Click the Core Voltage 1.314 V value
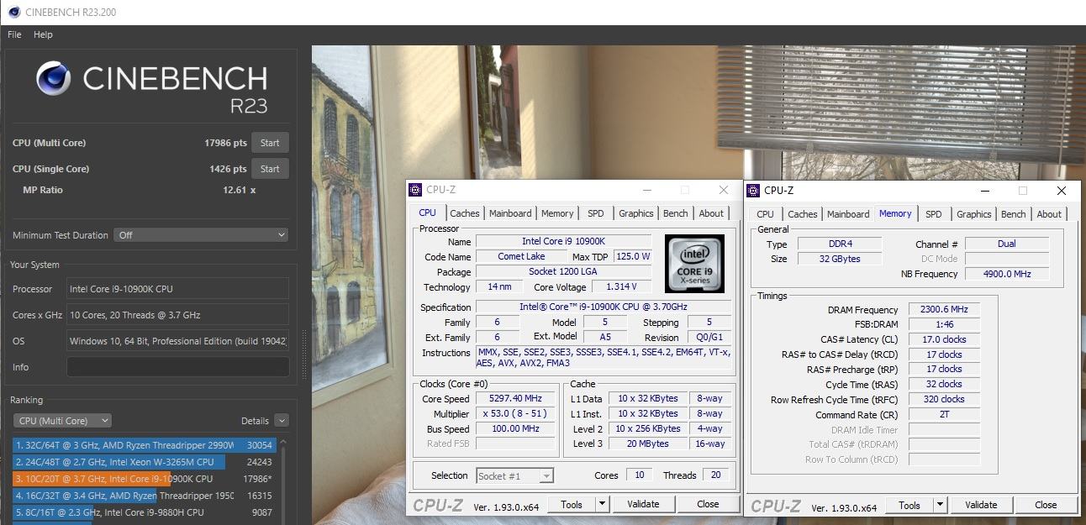1086x525 pixels. [x=620, y=286]
